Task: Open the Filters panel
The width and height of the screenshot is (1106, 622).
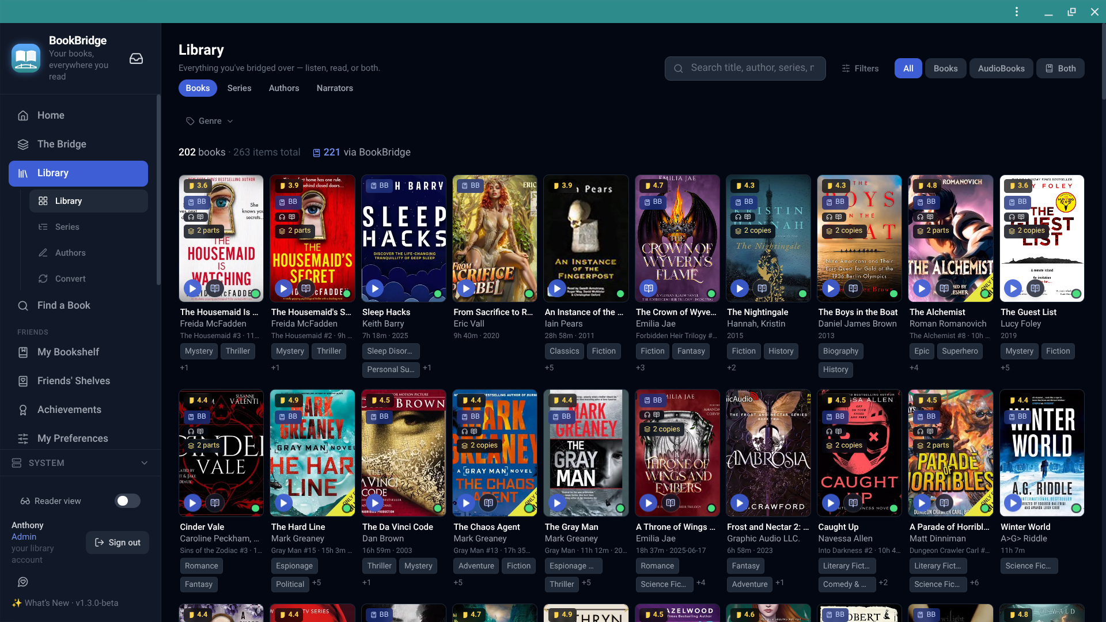Action: [x=860, y=69]
